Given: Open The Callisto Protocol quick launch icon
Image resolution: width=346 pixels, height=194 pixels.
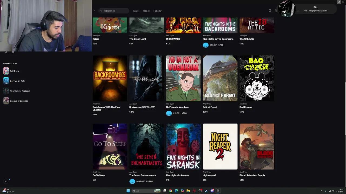Looking at the screenshot, I should pos(6,91).
